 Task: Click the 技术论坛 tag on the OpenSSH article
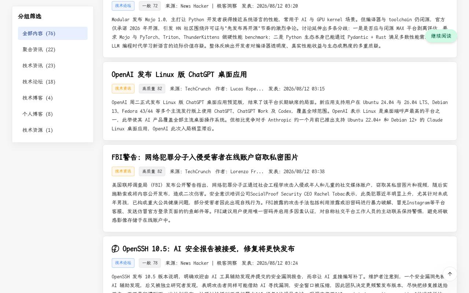(123, 263)
